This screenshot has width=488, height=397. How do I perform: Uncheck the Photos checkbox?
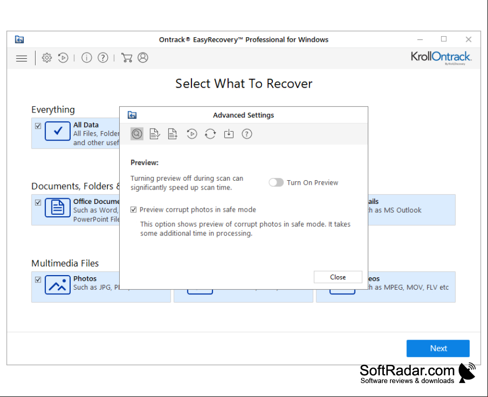[x=38, y=280]
